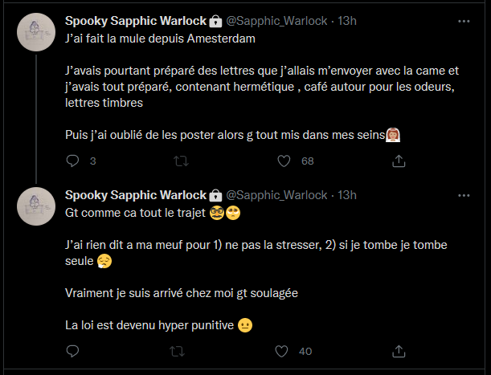Viewport: 491px width, 375px height.
Task: Click lock icon beside first tweet's name
Action: click(x=215, y=21)
